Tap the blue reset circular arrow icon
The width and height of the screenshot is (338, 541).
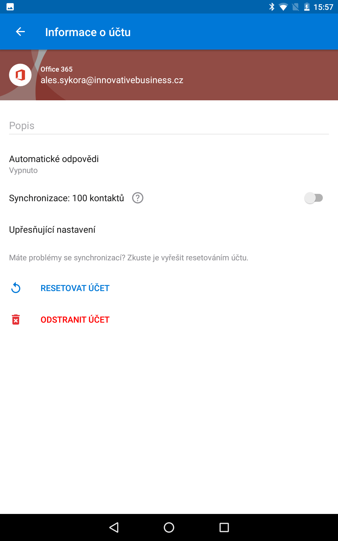[16, 288]
